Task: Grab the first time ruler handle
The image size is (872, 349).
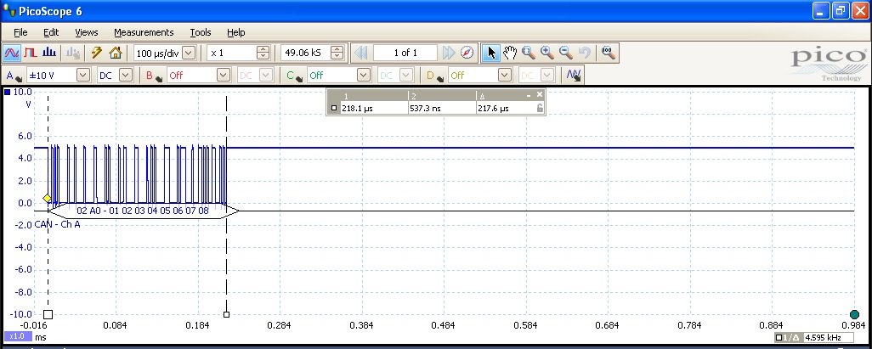Action: (x=48, y=314)
